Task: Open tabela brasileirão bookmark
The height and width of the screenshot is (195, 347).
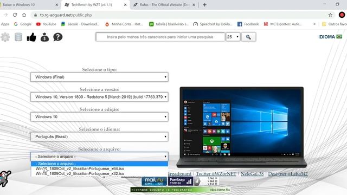Action: coord(169,24)
